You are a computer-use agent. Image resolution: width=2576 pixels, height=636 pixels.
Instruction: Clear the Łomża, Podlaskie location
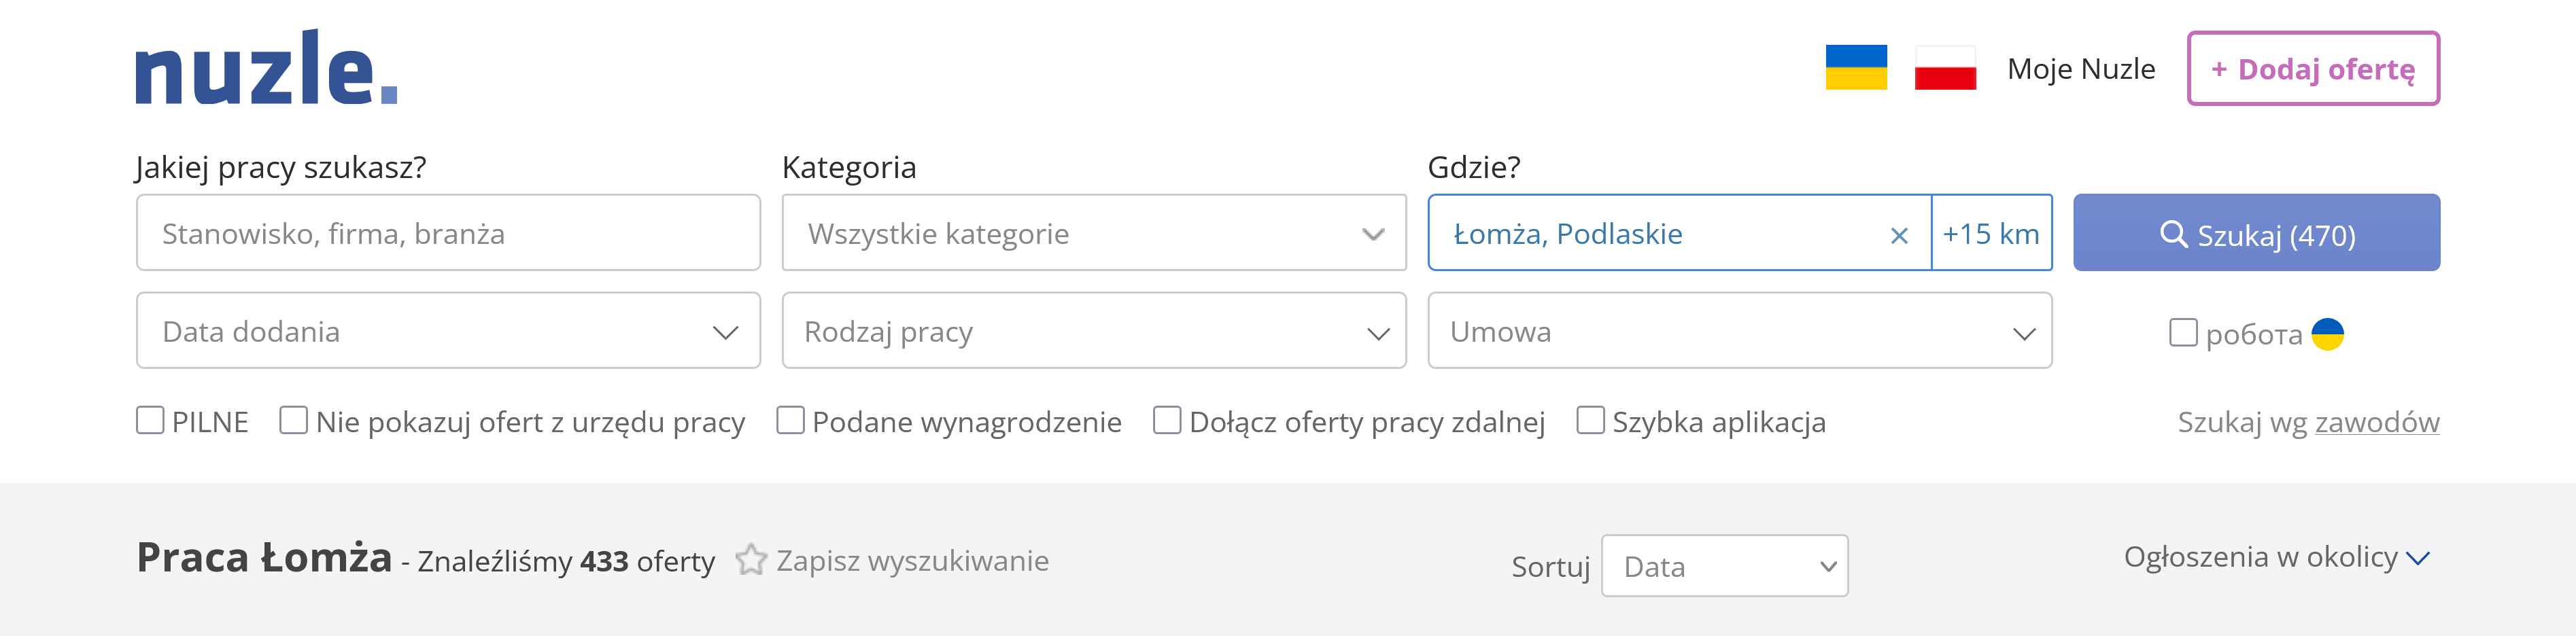tap(1899, 235)
